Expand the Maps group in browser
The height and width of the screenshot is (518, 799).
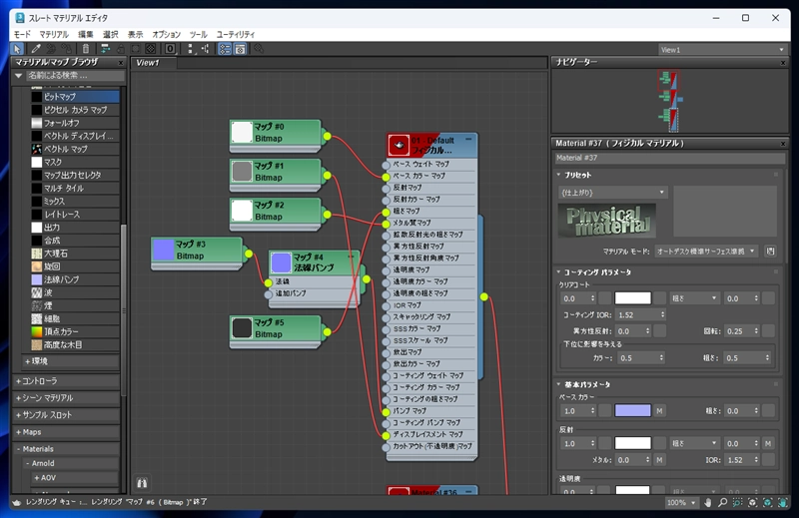[x=65, y=432]
